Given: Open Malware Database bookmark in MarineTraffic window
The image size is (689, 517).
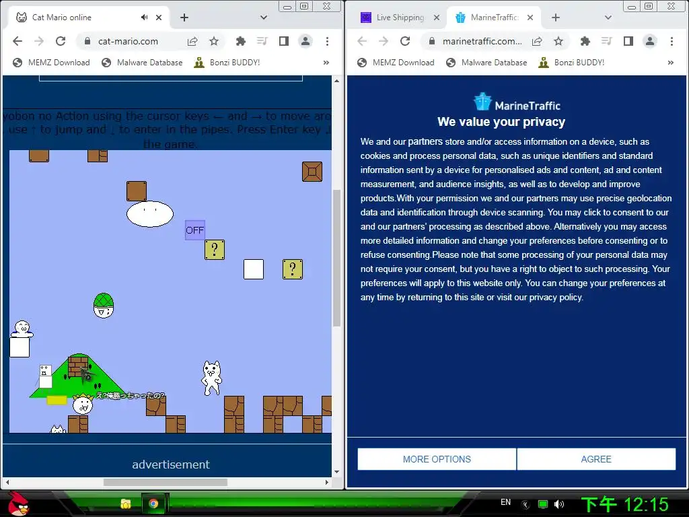Looking at the screenshot, I should [x=486, y=63].
